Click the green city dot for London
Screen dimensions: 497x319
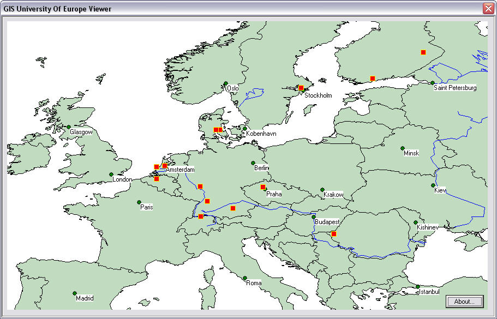click(x=111, y=174)
